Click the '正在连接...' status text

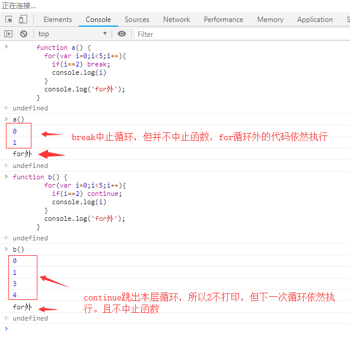(x=19, y=6)
